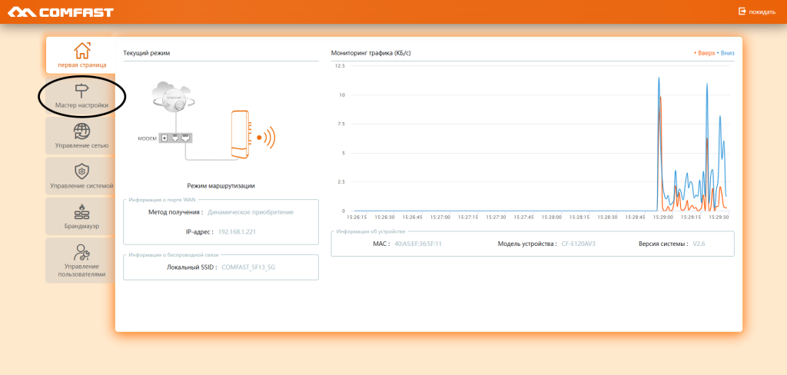Click the shield icon for Управление системой
This screenshot has width=787, height=375.
81,171
